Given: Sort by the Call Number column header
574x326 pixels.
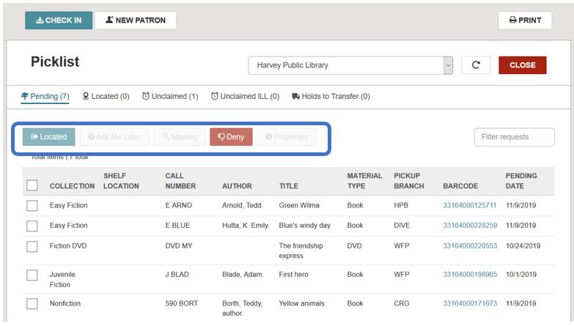Looking at the screenshot, I should tap(180, 181).
